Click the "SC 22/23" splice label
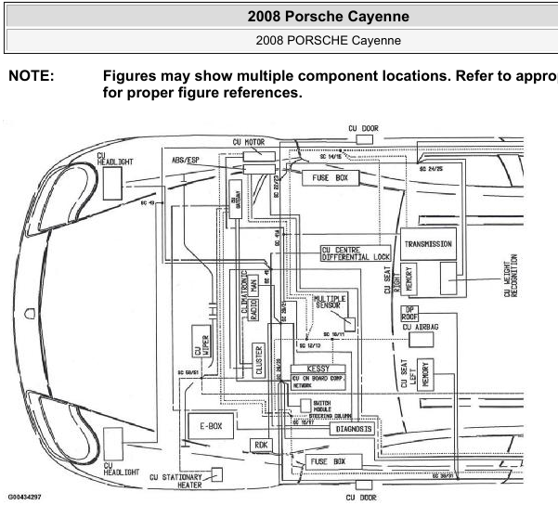558x505 pixels. [276, 187]
